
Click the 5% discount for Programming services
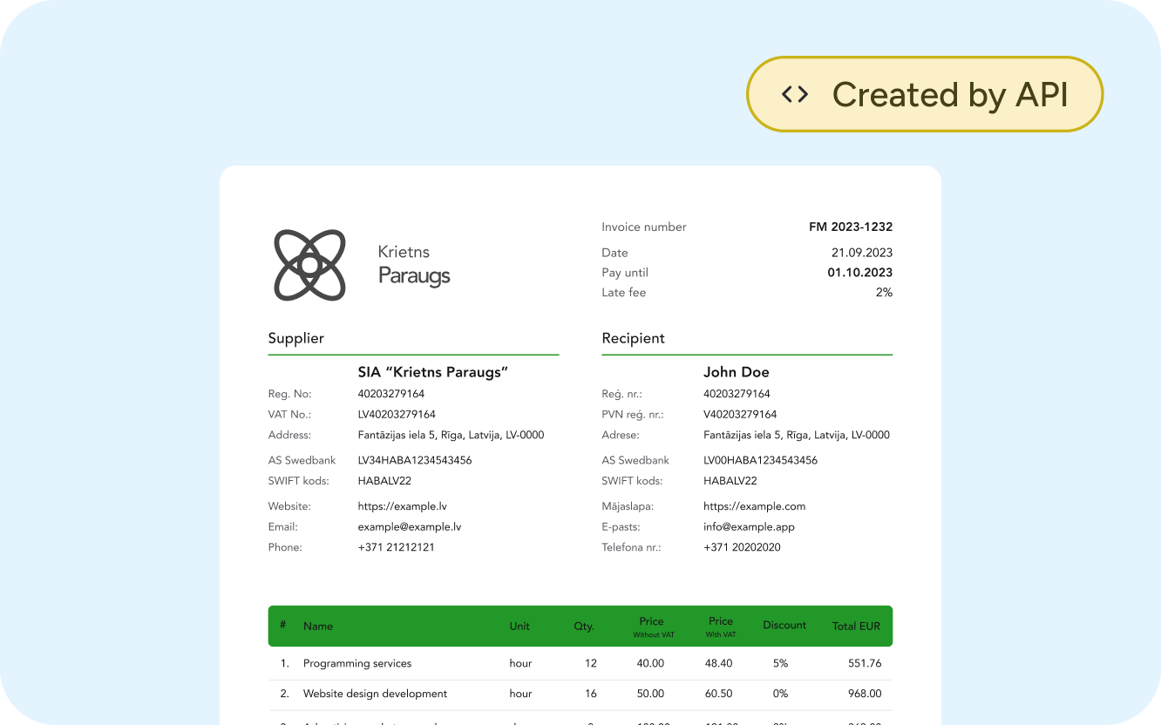click(780, 664)
